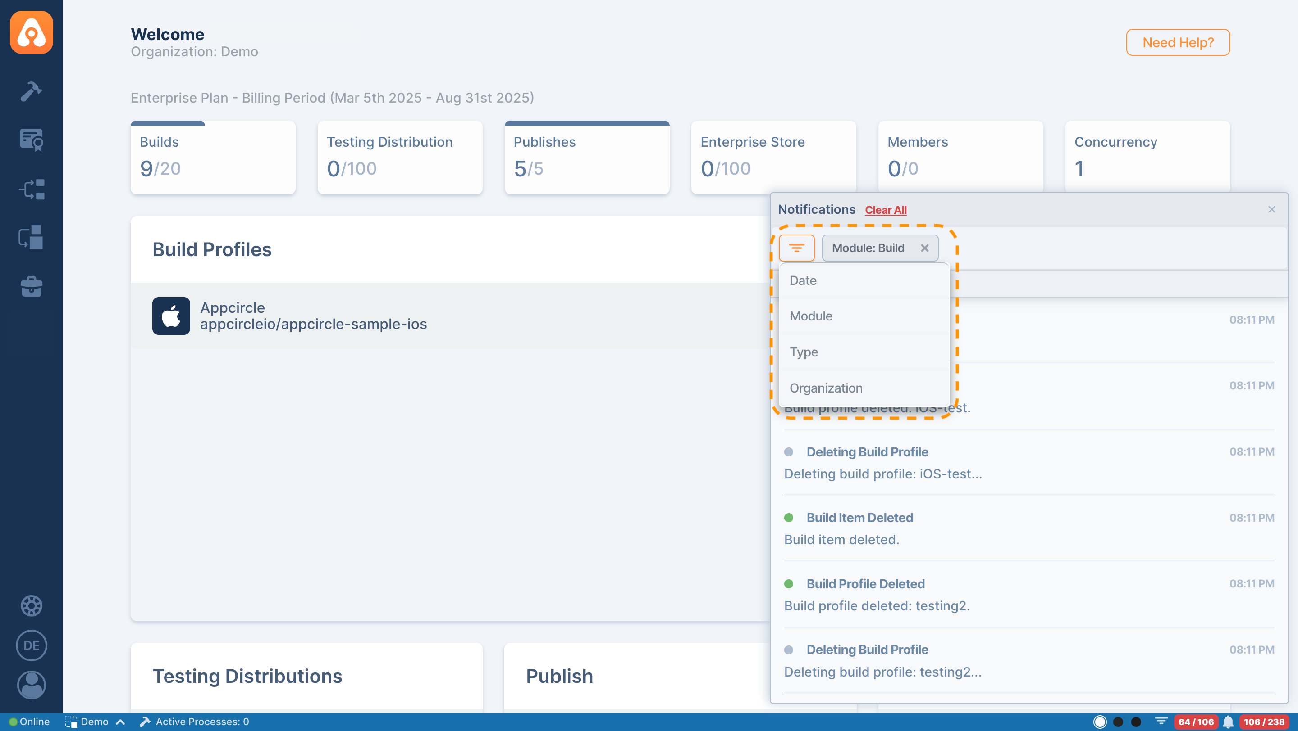This screenshot has height=731, width=1298.
Task: Select the white light theme circle
Action: click(1100, 722)
